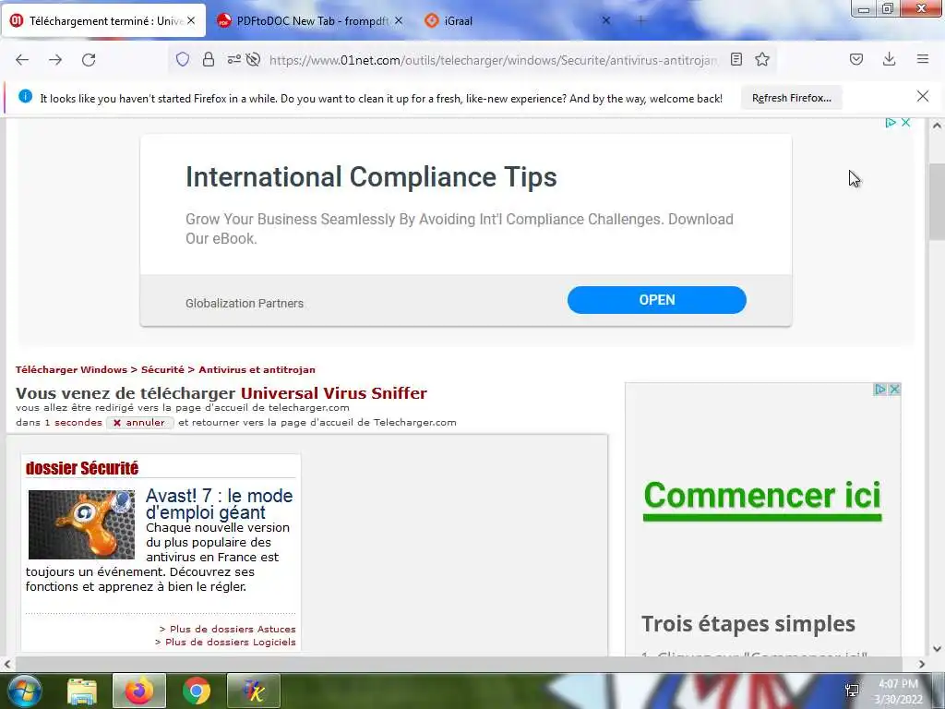The image size is (945, 709).
Task: Open the Universal Virus Sniffer link
Action: 334,393
